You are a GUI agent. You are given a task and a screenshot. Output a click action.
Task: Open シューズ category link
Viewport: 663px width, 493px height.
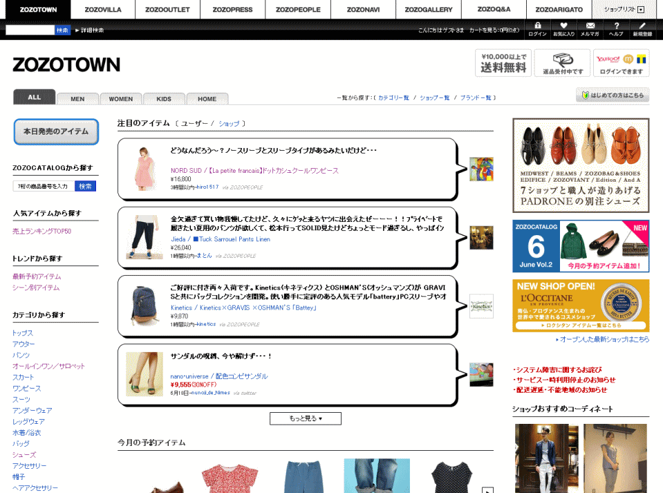[24, 455]
